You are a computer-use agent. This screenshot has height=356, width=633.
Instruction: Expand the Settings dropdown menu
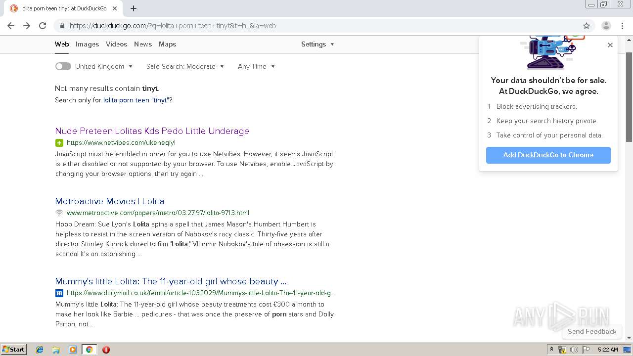[x=317, y=44]
